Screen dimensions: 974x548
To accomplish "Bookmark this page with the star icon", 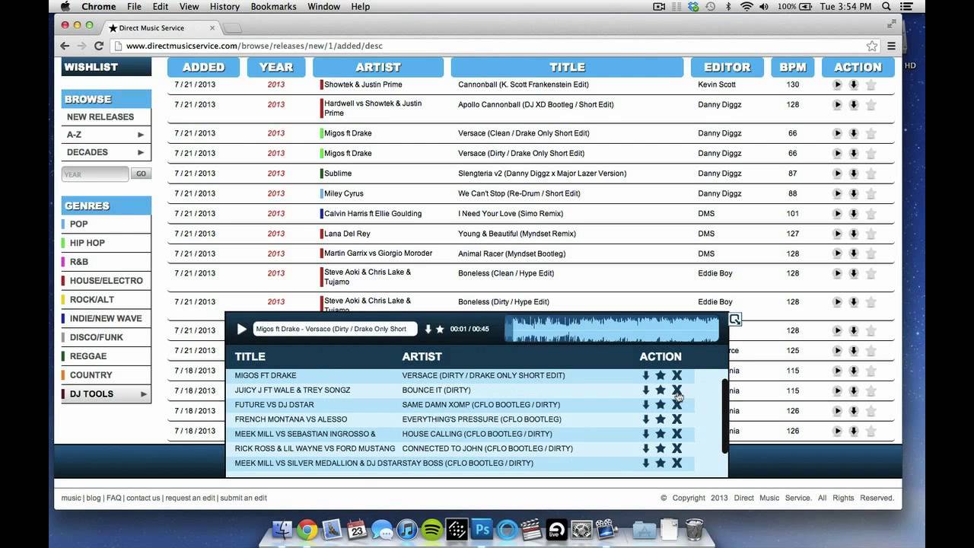I will (x=872, y=46).
